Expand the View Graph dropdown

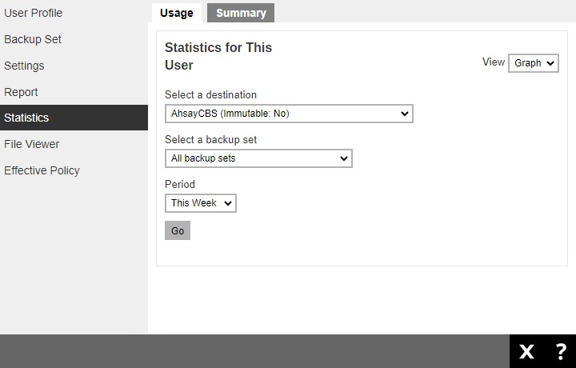[533, 63]
